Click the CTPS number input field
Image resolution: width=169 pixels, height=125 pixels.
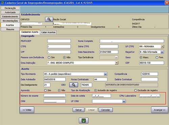(x=59, y=46)
